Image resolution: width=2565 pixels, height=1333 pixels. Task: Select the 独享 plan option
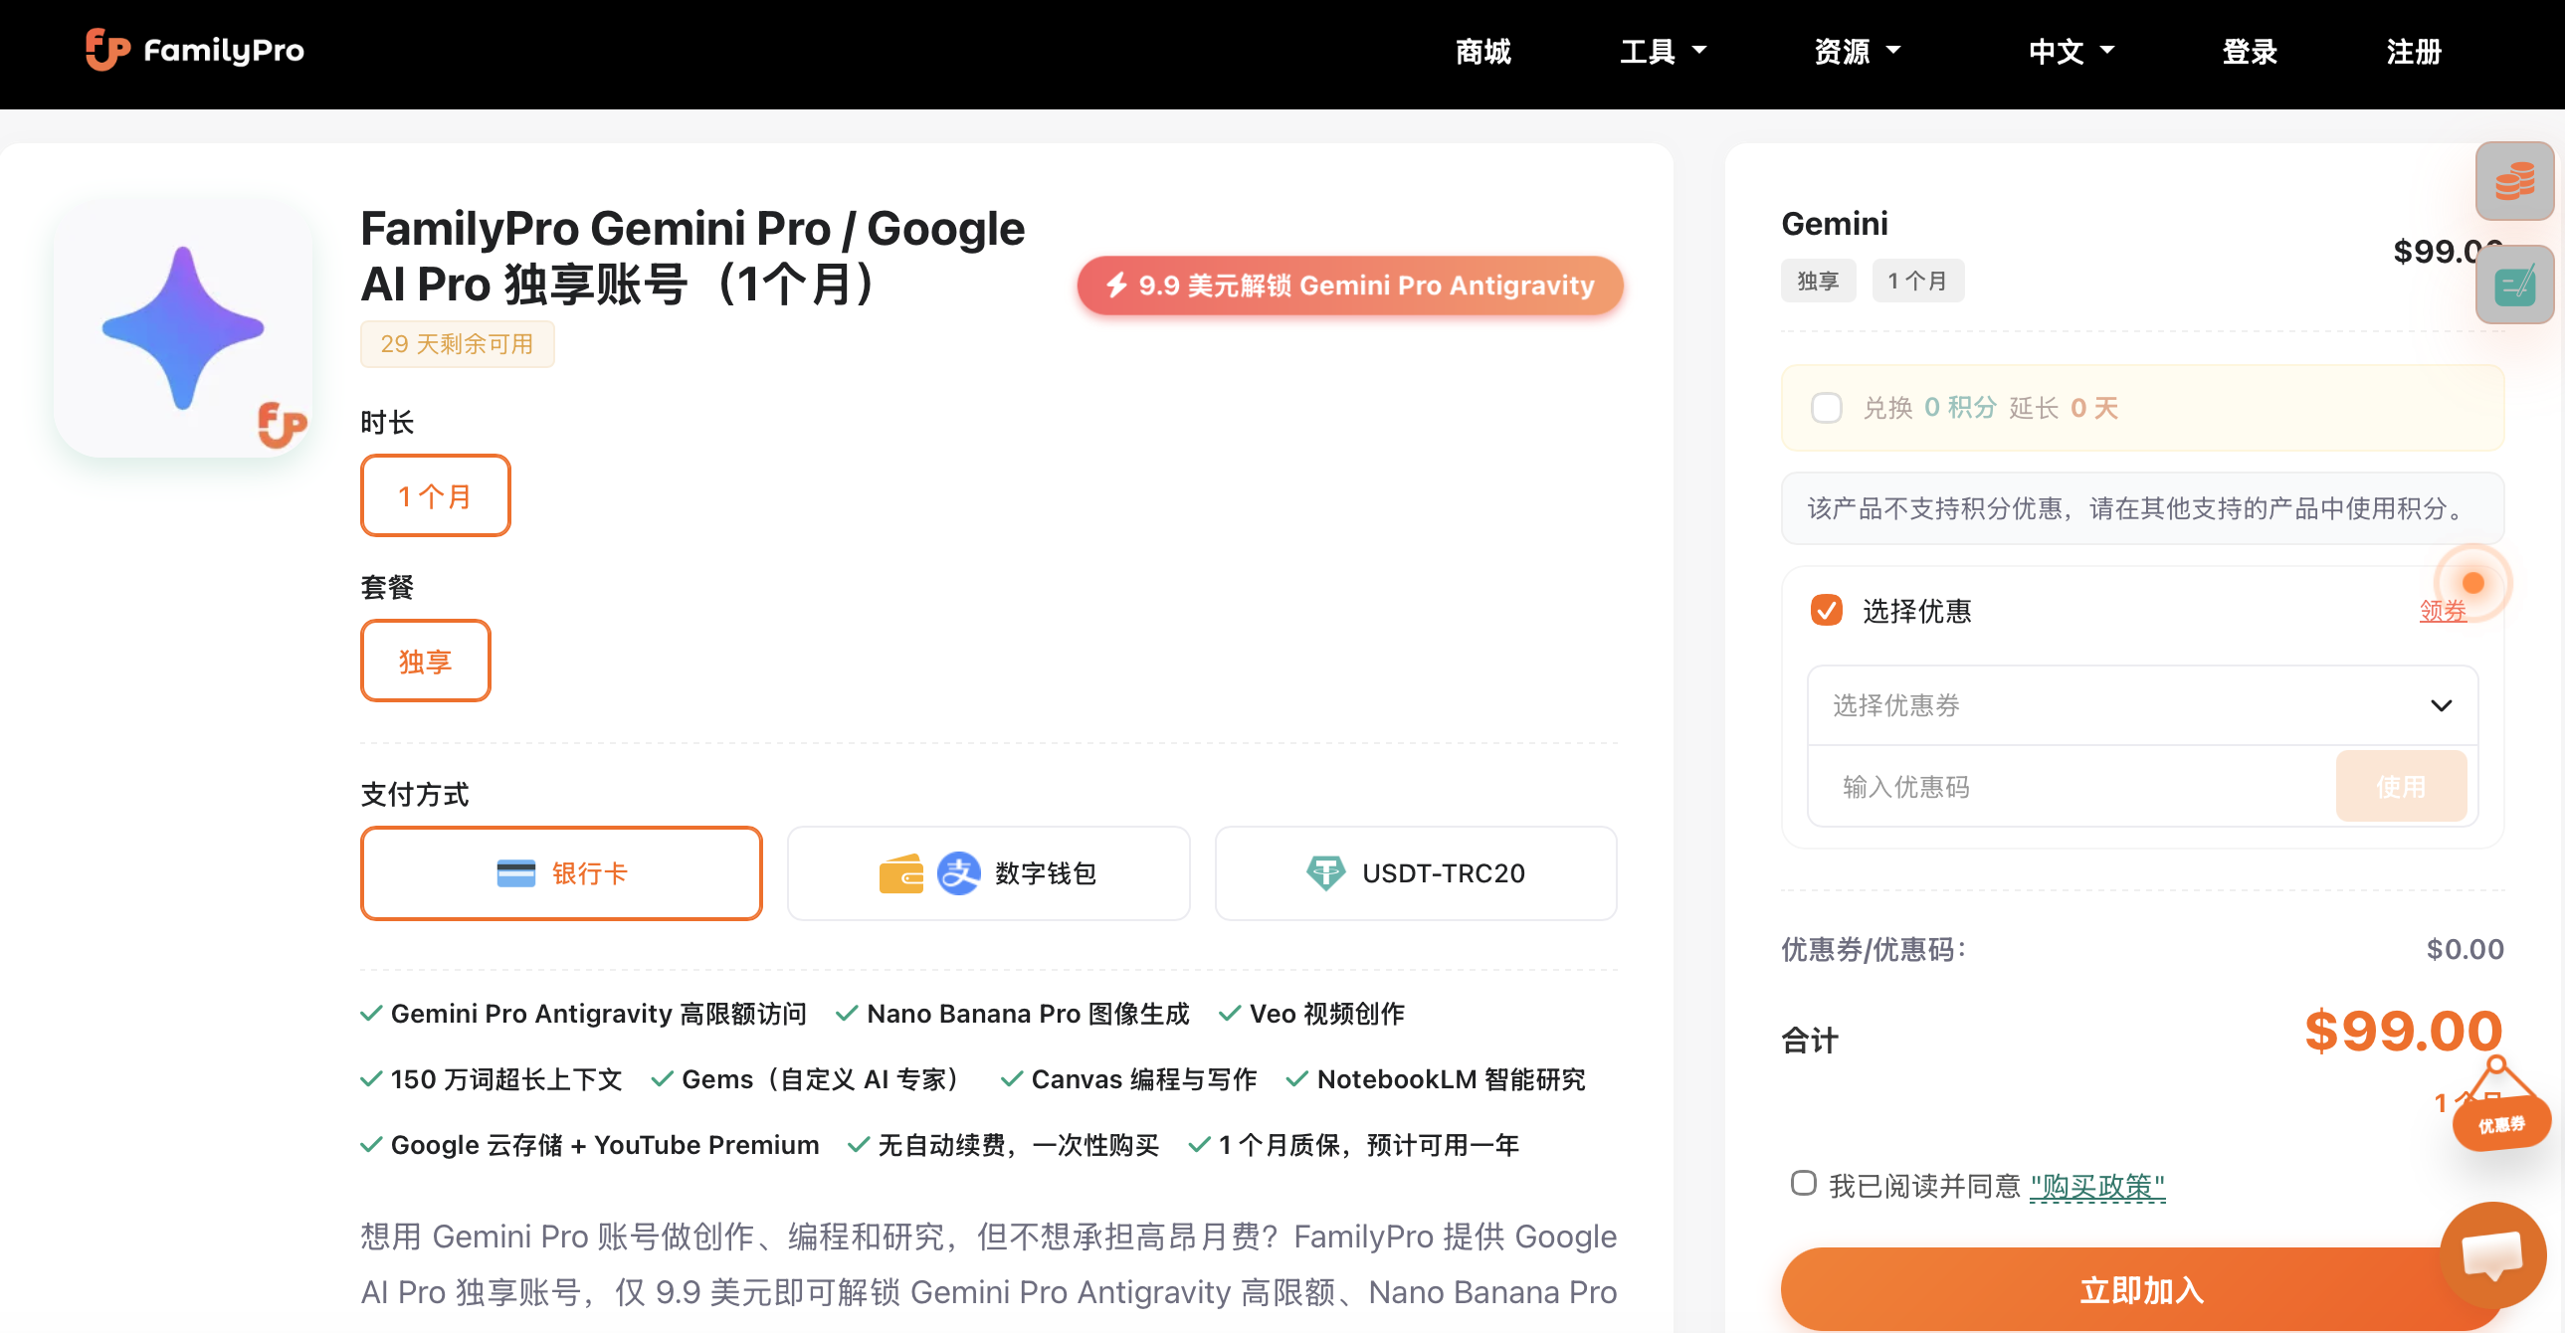pyautogui.click(x=425, y=661)
